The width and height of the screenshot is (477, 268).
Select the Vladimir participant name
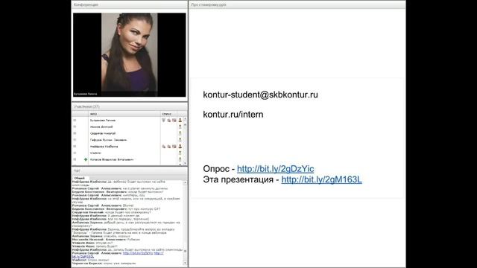tap(95, 153)
